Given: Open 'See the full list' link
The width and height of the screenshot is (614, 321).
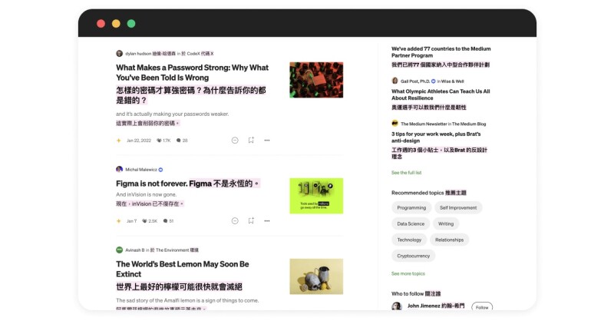Looking at the screenshot, I should pyautogui.click(x=406, y=173).
